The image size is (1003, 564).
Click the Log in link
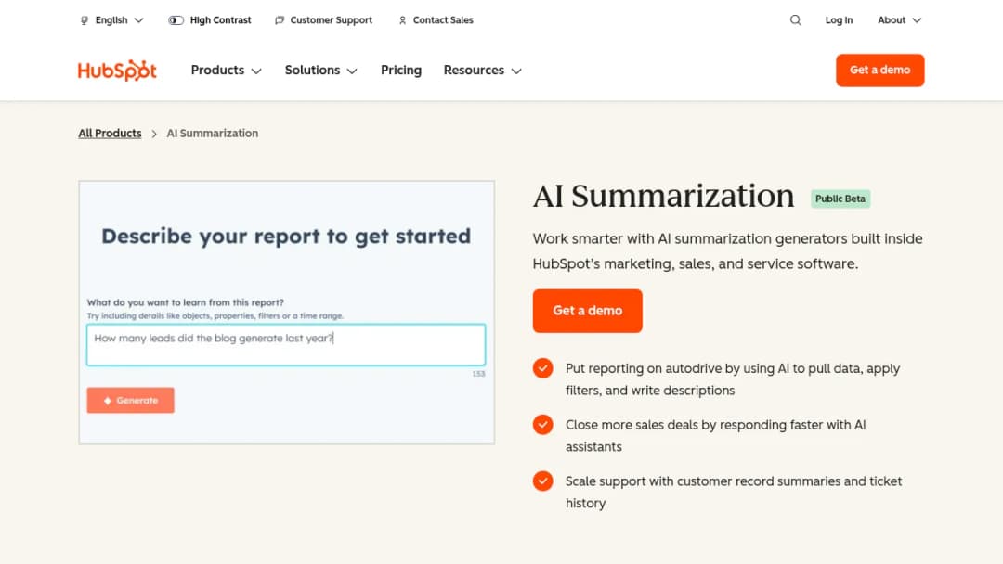(839, 20)
